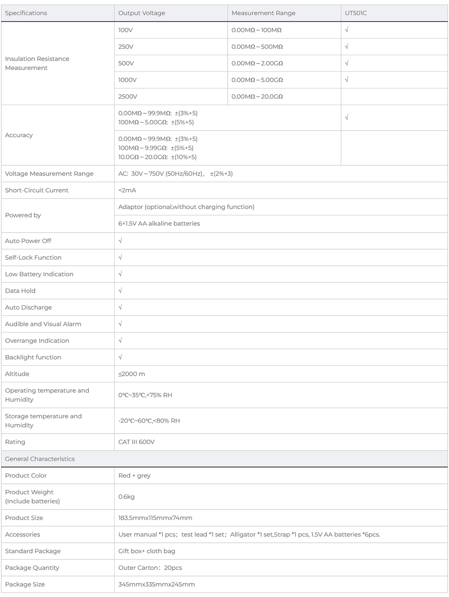The image size is (449, 597).
Task: Click the UT501C column header
Action: point(356,13)
